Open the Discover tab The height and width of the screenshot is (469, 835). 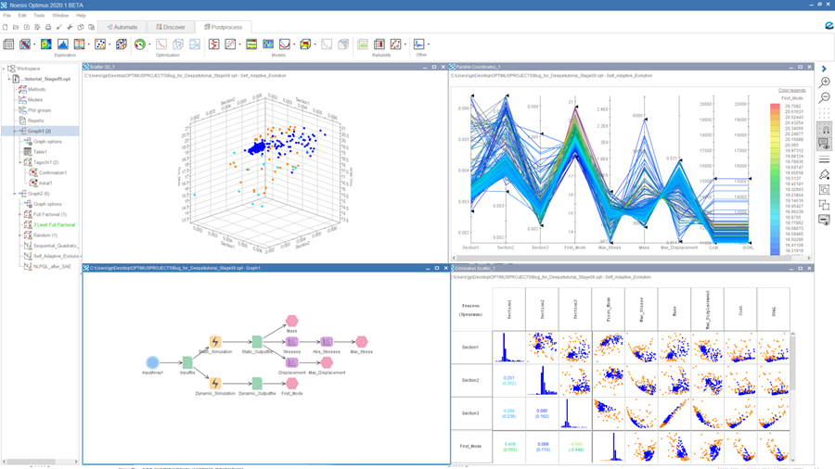click(x=170, y=27)
